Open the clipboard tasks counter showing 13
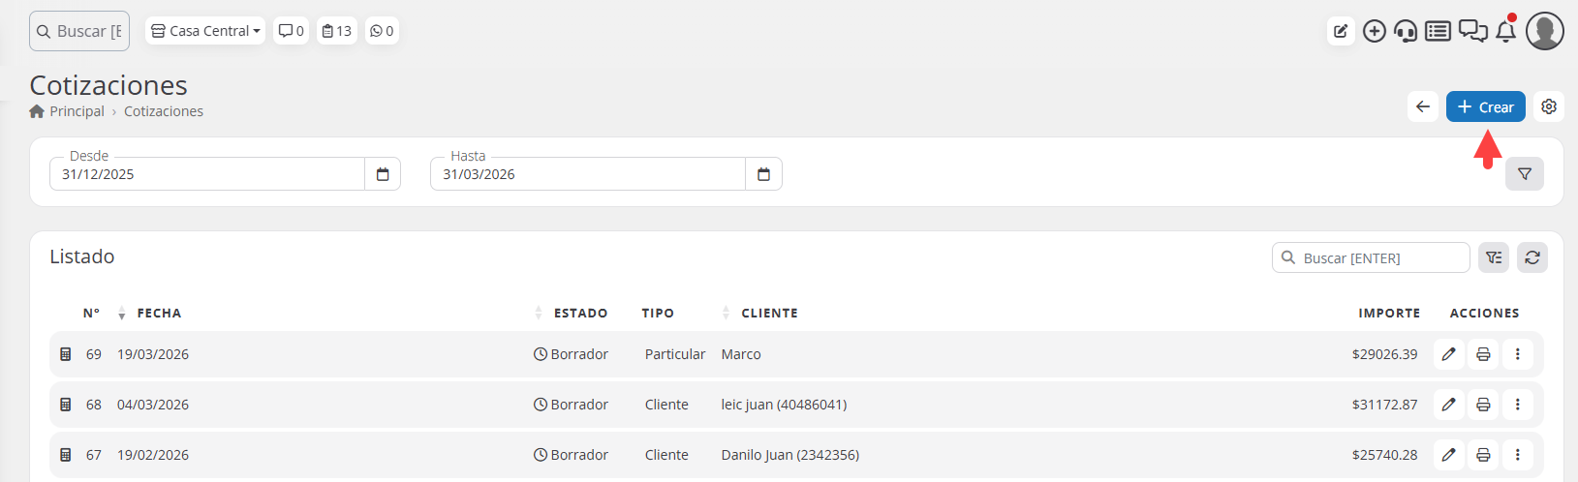The width and height of the screenshot is (1578, 482). tap(336, 31)
